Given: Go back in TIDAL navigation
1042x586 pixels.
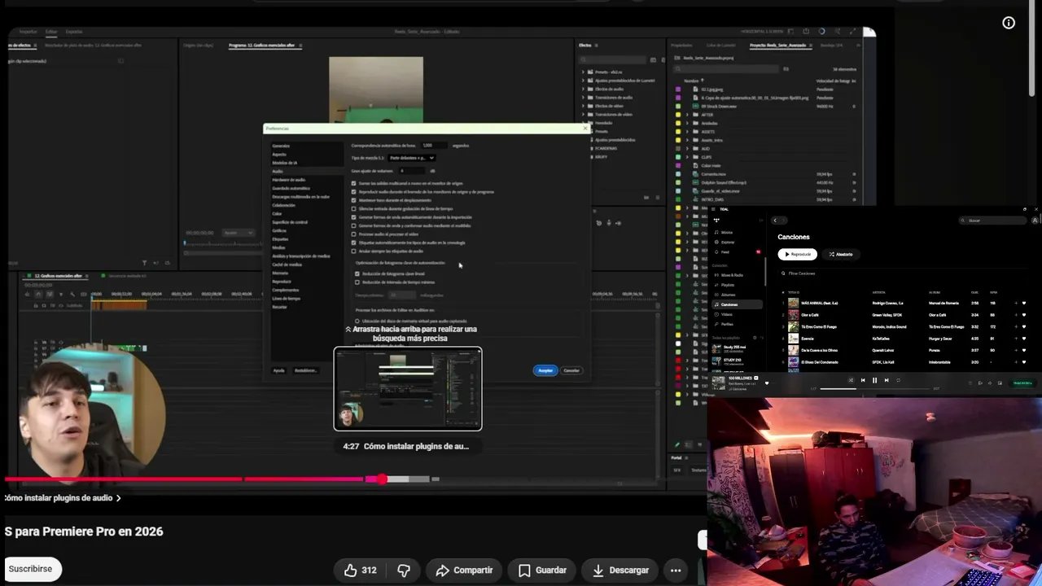Looking at the screenshot, I should click(x=775, y=221).
